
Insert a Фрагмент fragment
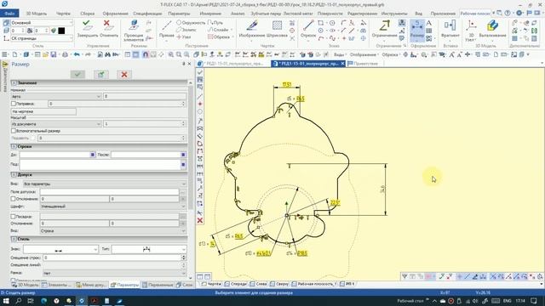450,29
